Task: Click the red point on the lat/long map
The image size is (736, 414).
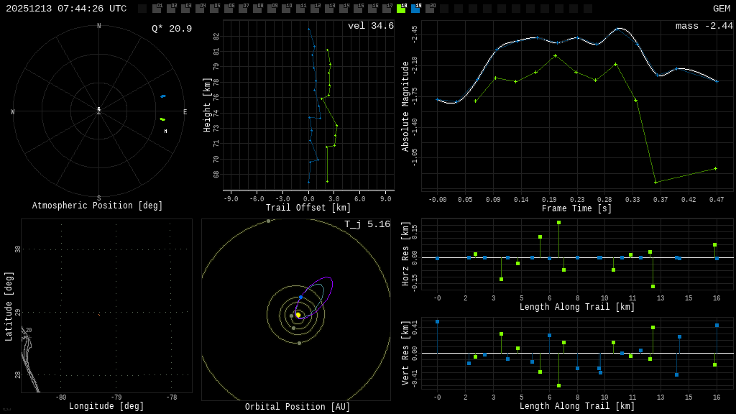Action: pyautogui.click(x=99, y=314)
